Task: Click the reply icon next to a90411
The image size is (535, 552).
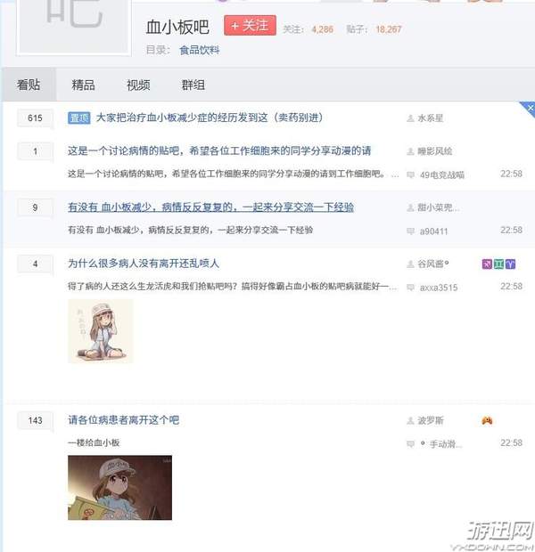Action: [410, 231]
